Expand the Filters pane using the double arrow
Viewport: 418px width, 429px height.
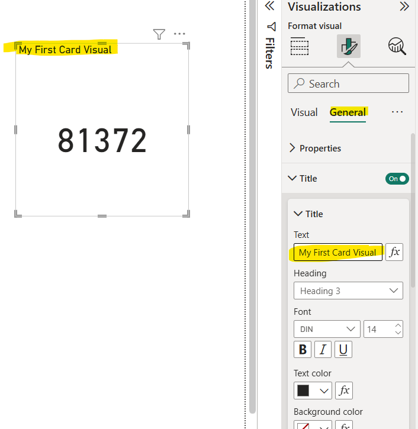[x=270, y=7]
